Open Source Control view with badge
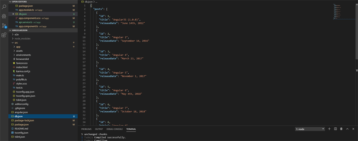 click(x=4, y=25)
